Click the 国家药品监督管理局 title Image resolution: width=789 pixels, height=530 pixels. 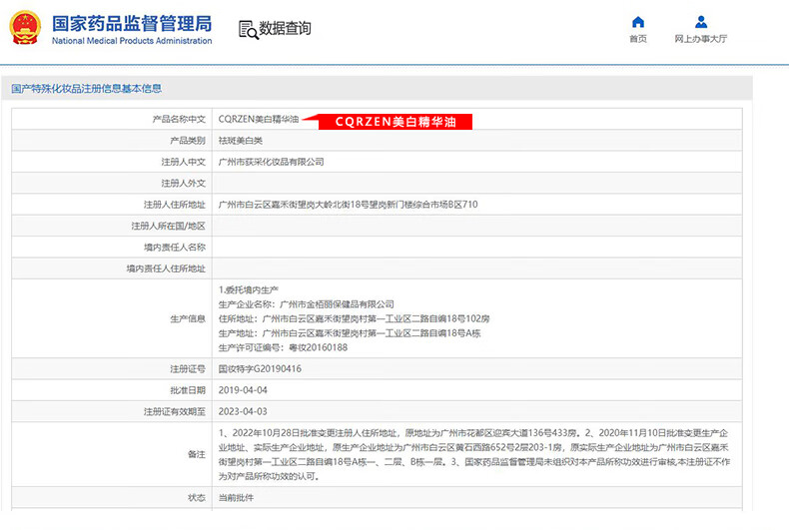point(132,24)
